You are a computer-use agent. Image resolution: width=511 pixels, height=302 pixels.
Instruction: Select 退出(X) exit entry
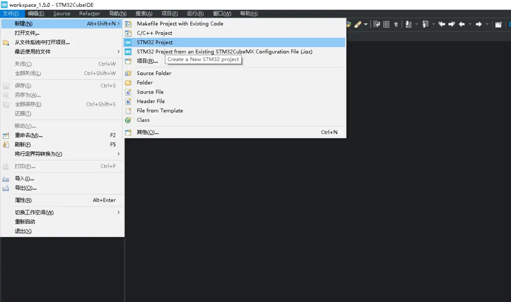[62, 231]
